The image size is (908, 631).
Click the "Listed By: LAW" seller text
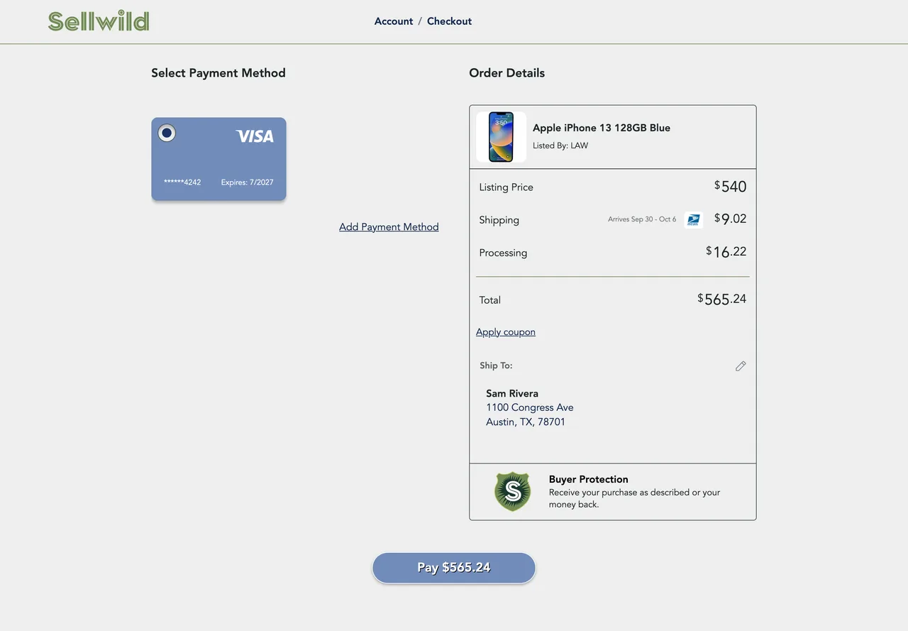tap(560, 146)
